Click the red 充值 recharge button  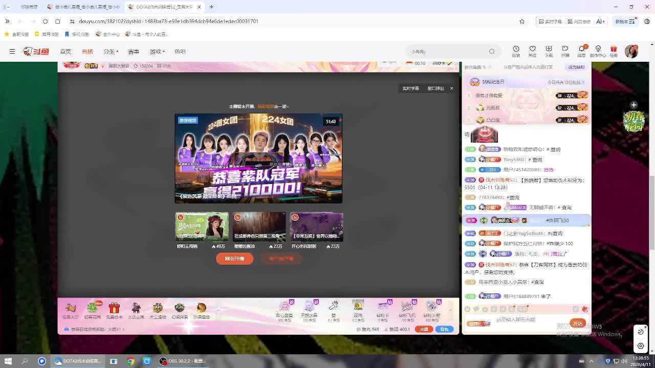[x=424, y=329]
